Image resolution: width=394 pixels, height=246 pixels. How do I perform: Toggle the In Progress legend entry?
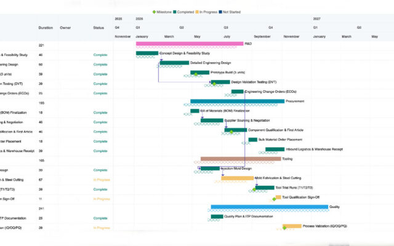(x=206, y=12)
